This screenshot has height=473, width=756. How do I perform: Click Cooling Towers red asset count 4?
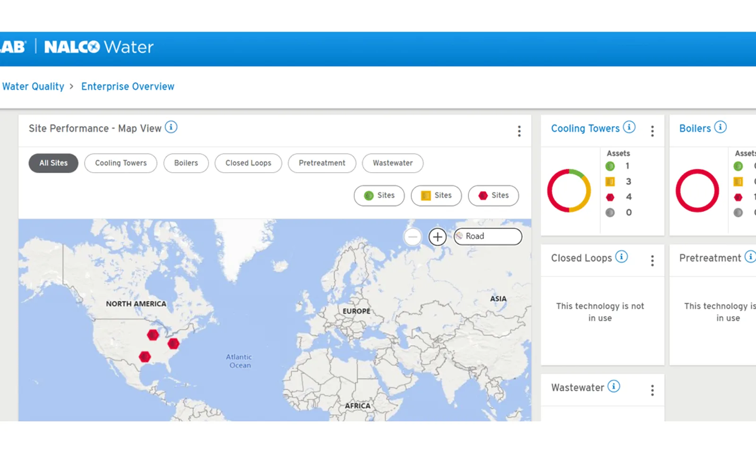(628, 197)
